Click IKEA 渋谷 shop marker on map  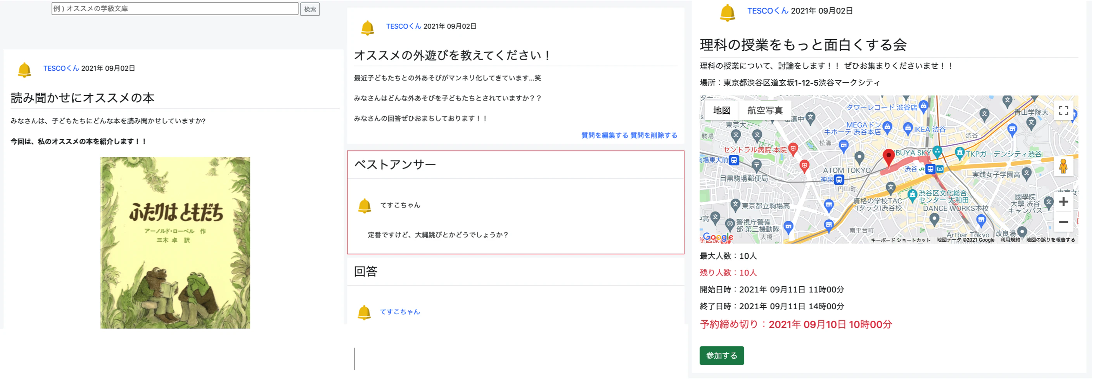908,128
